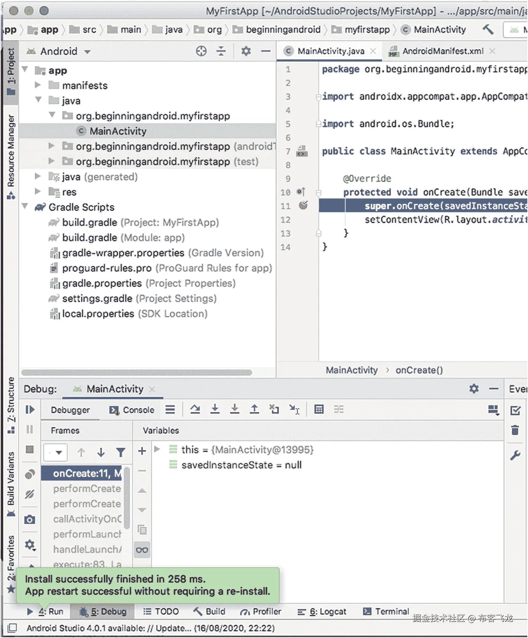
Task: Open the Profiler tool window
Action: tap(260, 612)
